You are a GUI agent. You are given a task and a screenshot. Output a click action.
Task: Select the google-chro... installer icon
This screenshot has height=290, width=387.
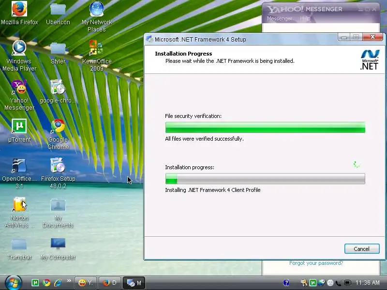(x=58, y=91)
